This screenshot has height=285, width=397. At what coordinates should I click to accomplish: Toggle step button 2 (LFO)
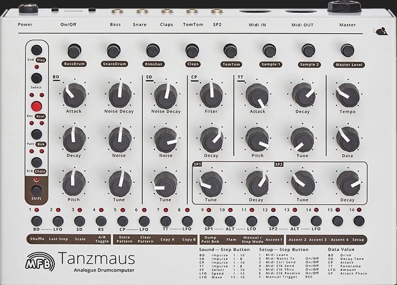(58, 221)
